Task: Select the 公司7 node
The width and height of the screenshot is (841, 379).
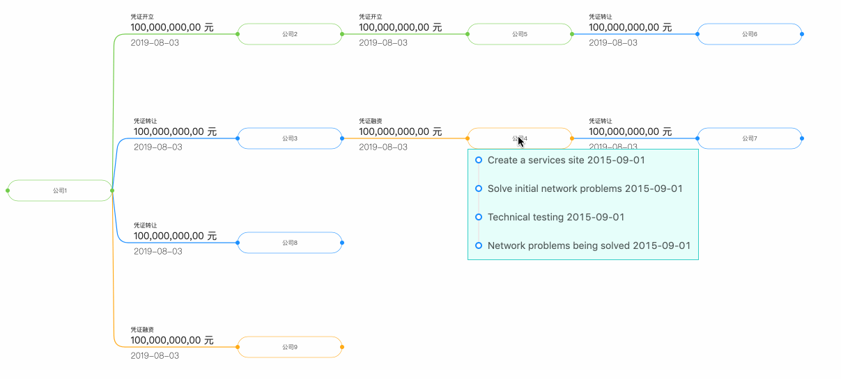Action: click(x=750, y=138)
